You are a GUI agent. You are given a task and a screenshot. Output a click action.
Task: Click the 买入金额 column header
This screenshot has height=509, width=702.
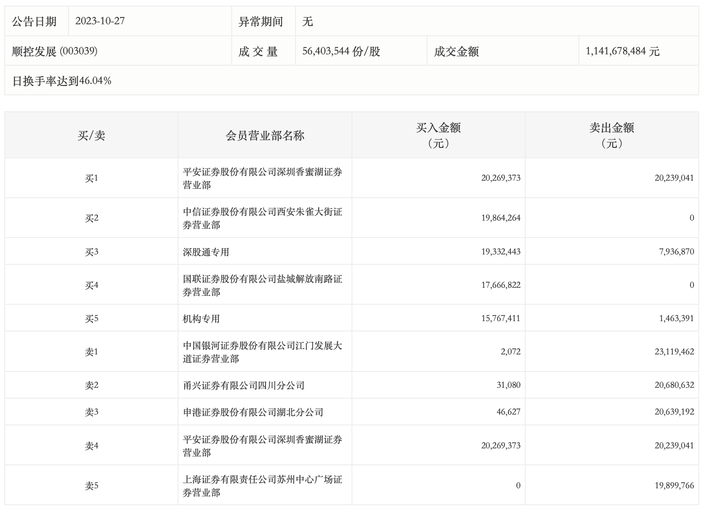[x=438, y=135]
